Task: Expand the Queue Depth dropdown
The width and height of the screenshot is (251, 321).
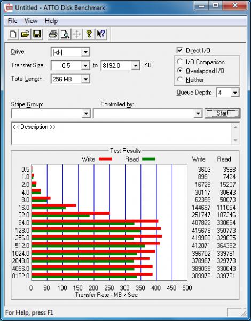Action: click(235, 93)
